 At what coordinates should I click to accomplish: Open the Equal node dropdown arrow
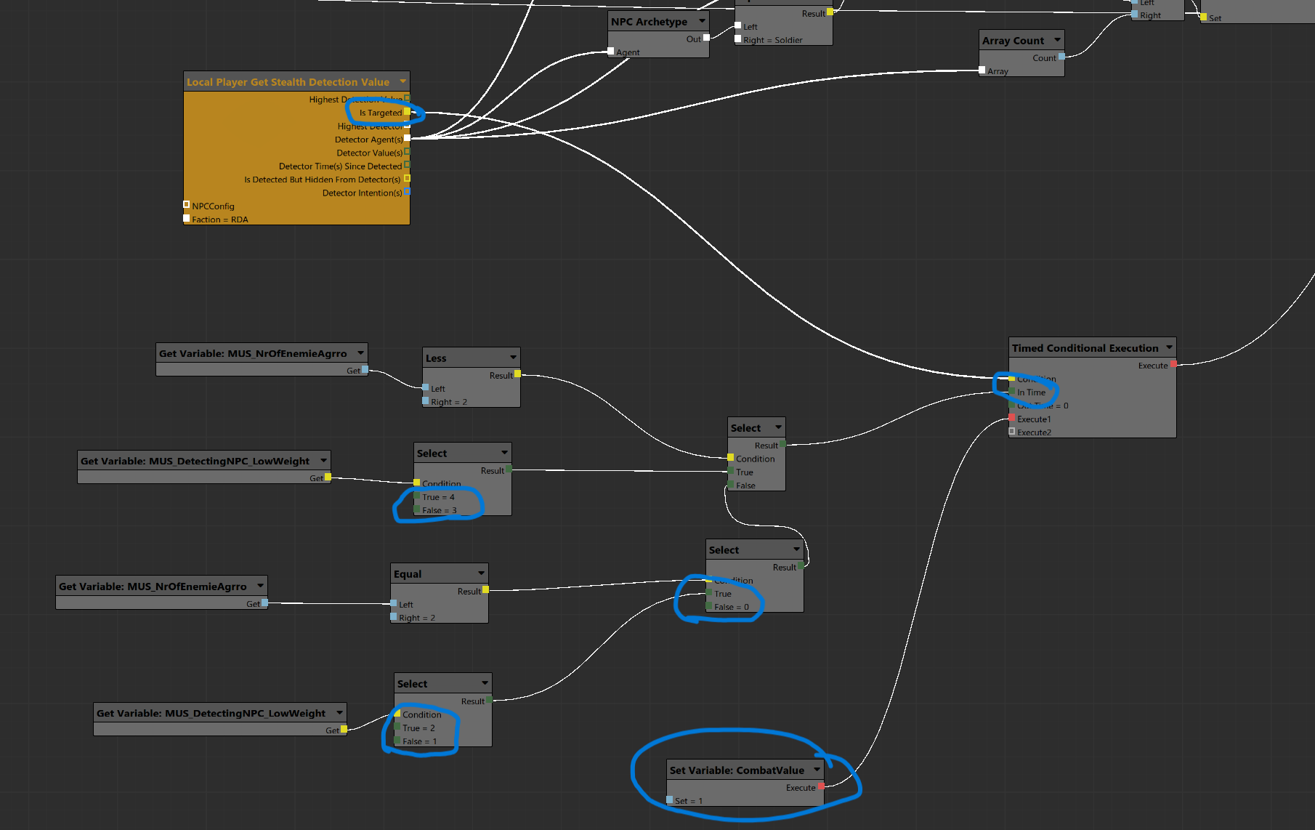click(x=481, y=573)
